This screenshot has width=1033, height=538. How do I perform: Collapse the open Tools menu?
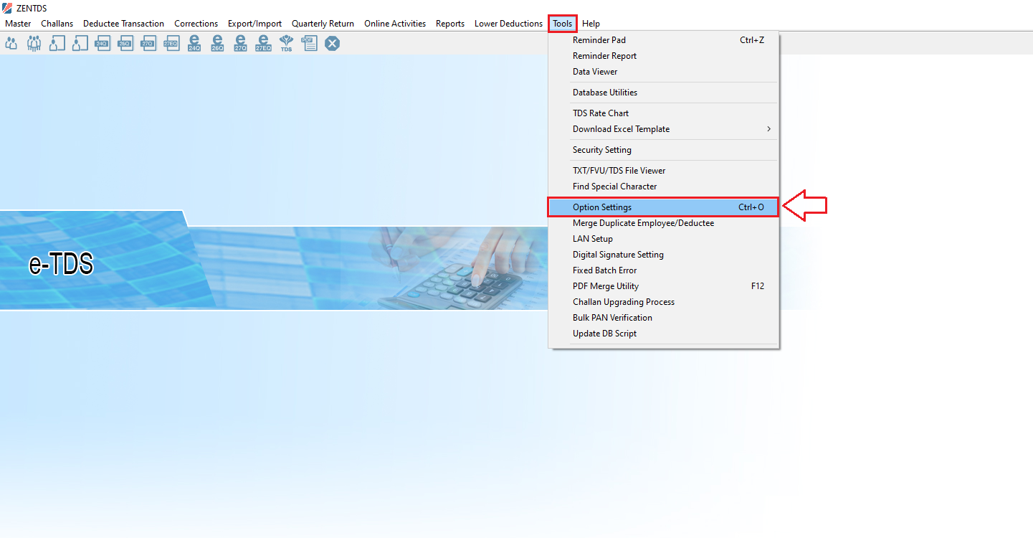click(x=563, y=24)
